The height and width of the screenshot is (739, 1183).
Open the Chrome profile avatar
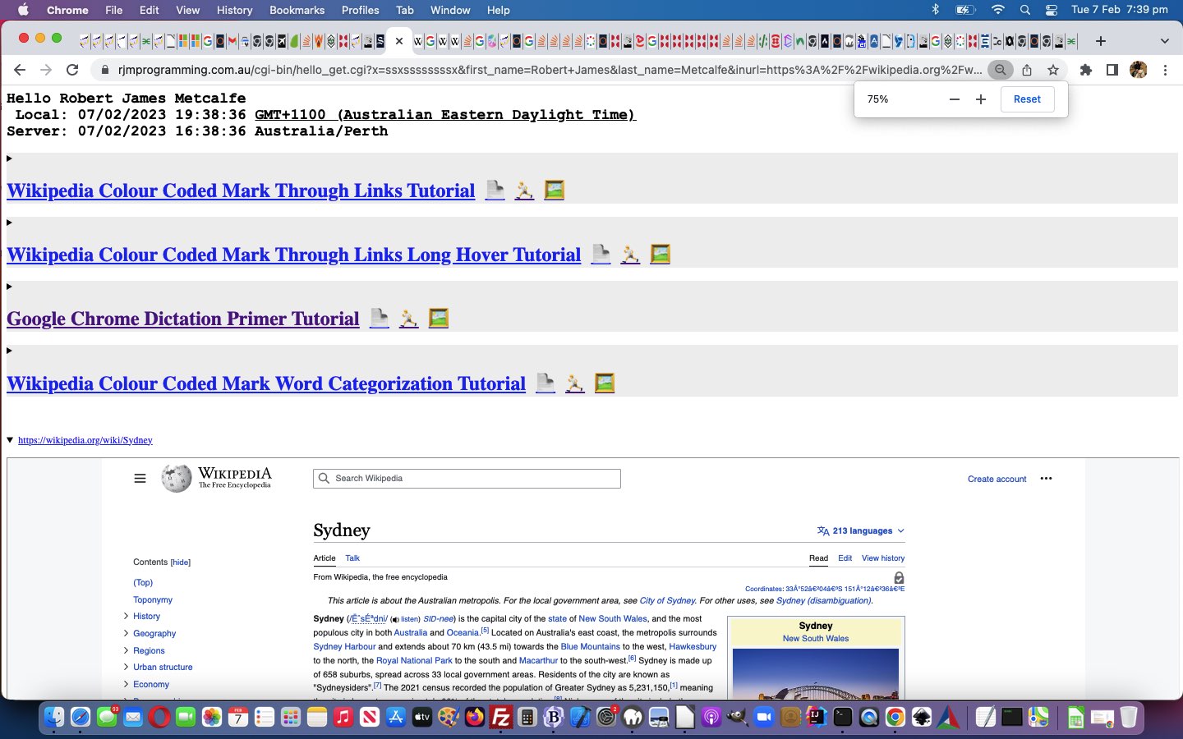pos(1139,70)
